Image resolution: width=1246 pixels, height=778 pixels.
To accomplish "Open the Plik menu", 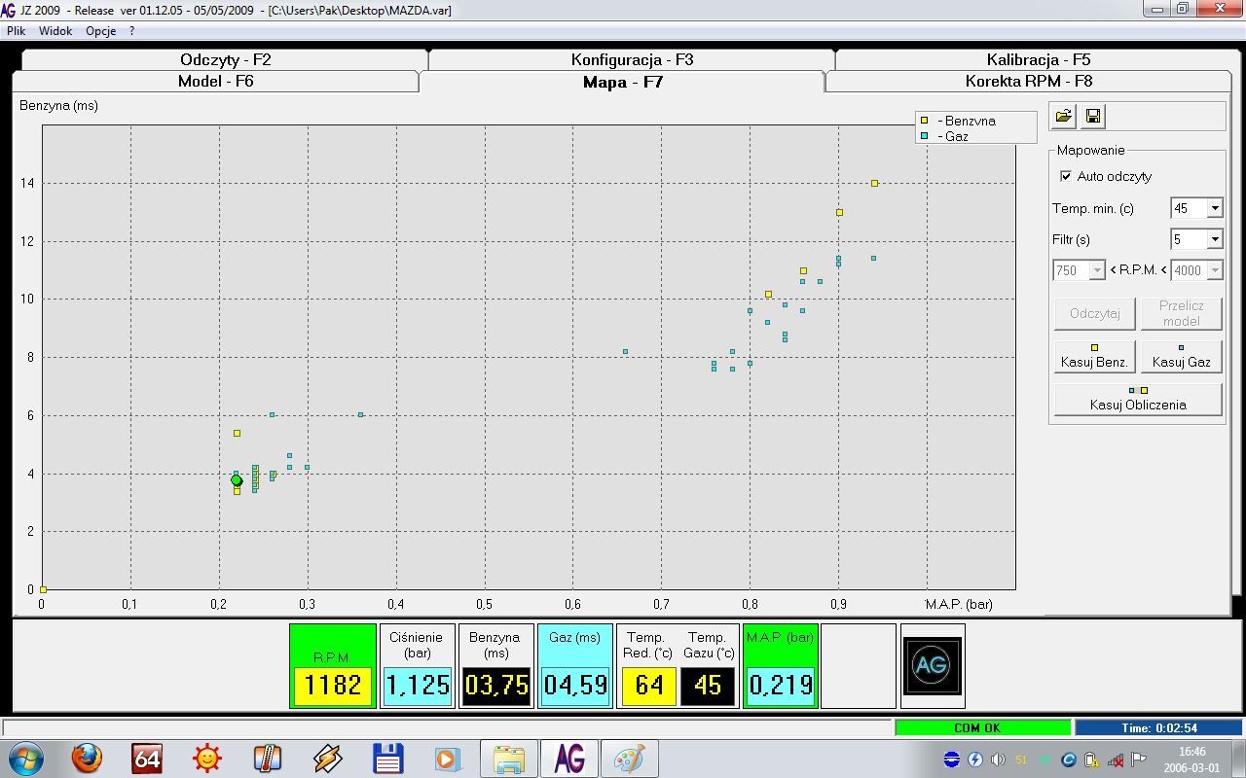I will tap(16, 31).
